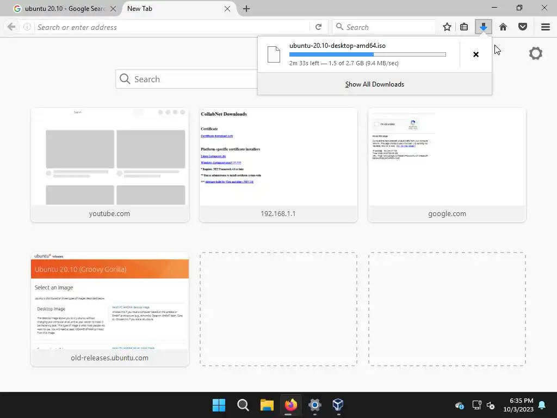Reload the current page
Image resolution: width=557 pixels, height=418 pixels.
(319, 27)
